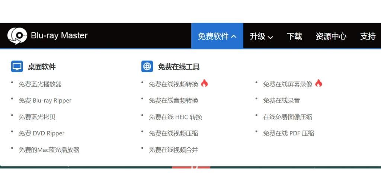Open the 免费在线视频压缩 link
This screenshot has height=186, width=381.
[x=173, y=133]
